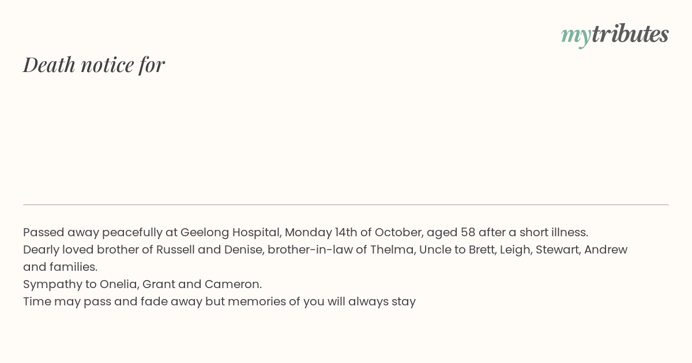The width and height of the screenshot is (692, 363).
Task: Click the 'Passed away peacefully' sentence
Action: [x=306, y=233]
